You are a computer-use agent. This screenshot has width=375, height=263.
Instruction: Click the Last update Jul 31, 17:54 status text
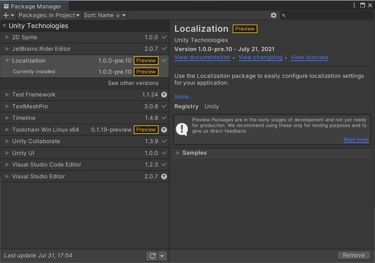point(38,256)
